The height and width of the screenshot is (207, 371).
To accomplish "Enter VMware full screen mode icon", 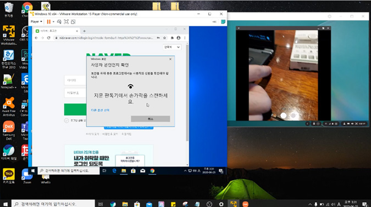I will (67, 22).
